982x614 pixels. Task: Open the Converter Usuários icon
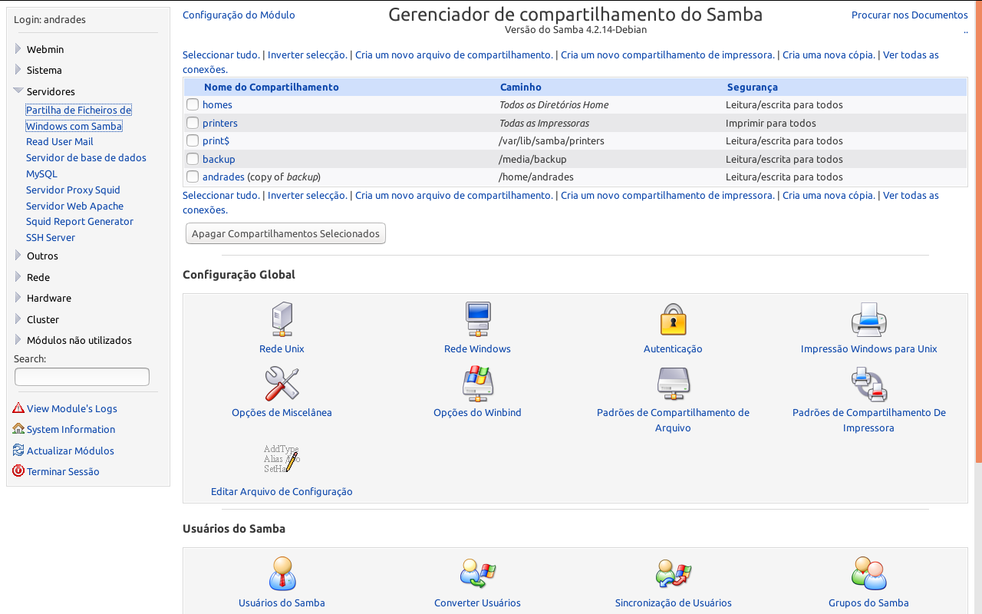(x=477, y=574)
